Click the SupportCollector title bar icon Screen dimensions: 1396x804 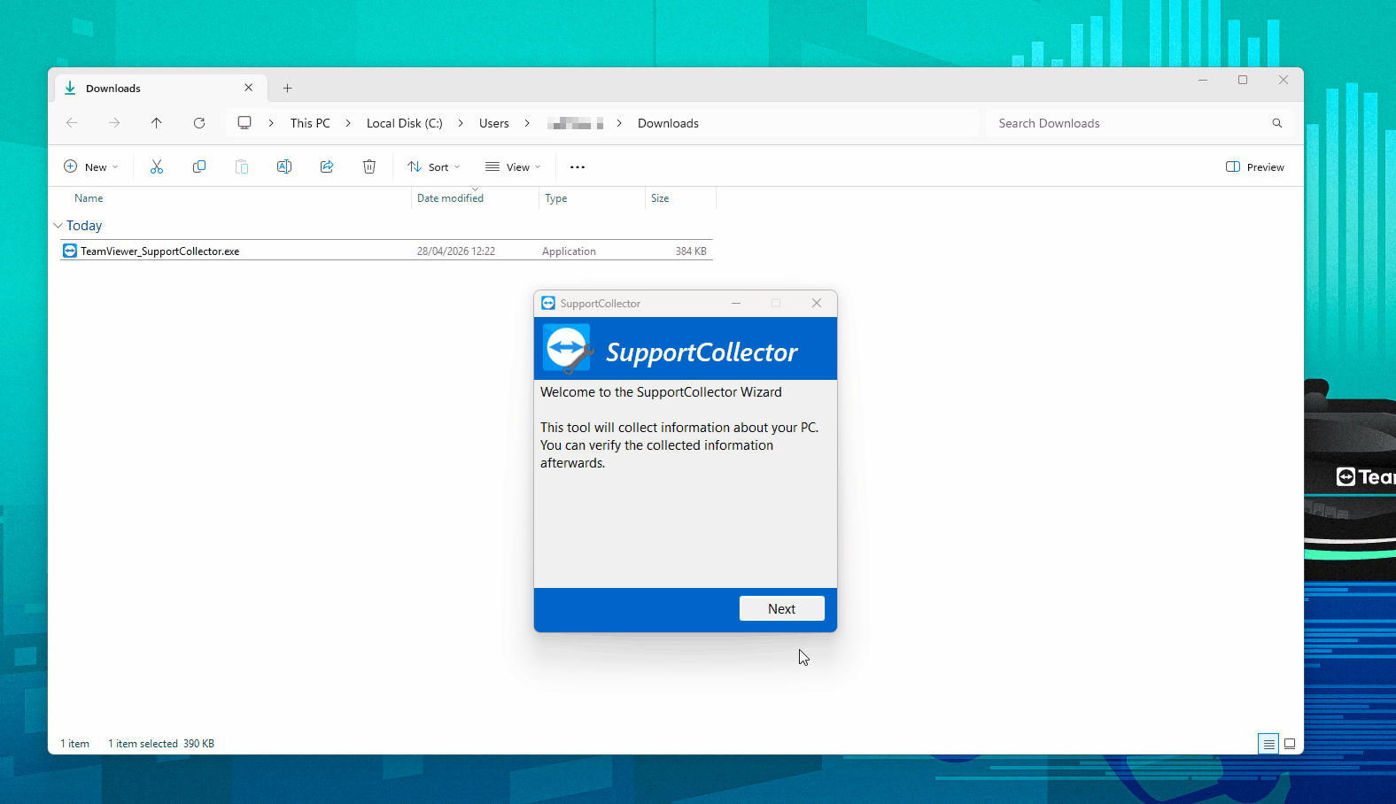click(x=548, y=303)
